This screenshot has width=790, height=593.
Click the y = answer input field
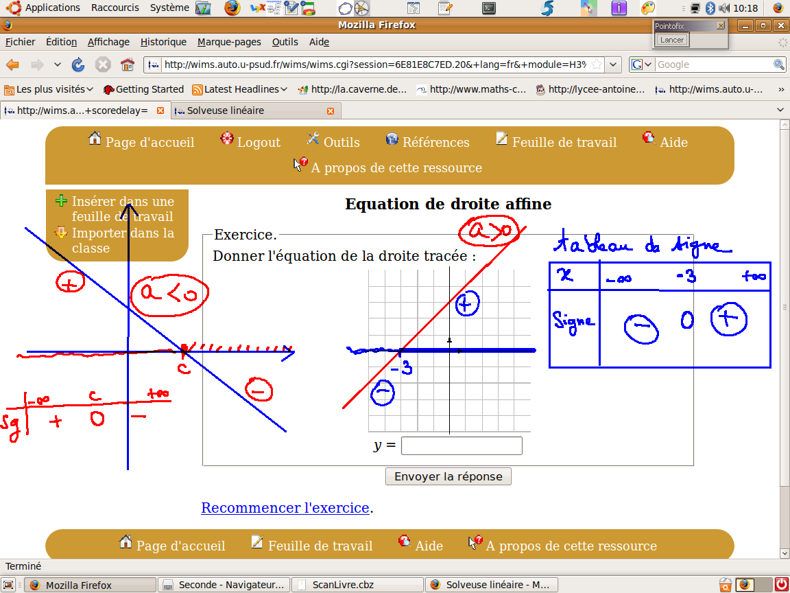(x=462, y=446)
